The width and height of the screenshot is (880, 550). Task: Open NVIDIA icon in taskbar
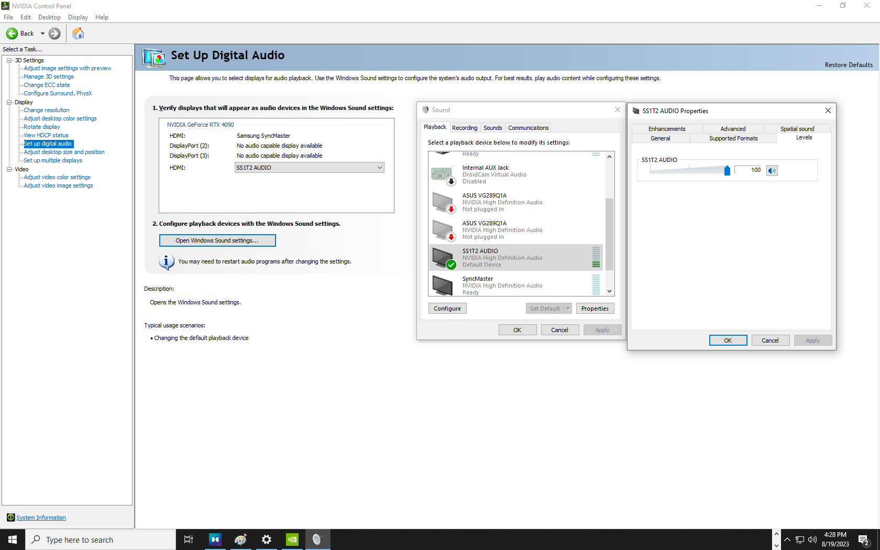(292, 540)
